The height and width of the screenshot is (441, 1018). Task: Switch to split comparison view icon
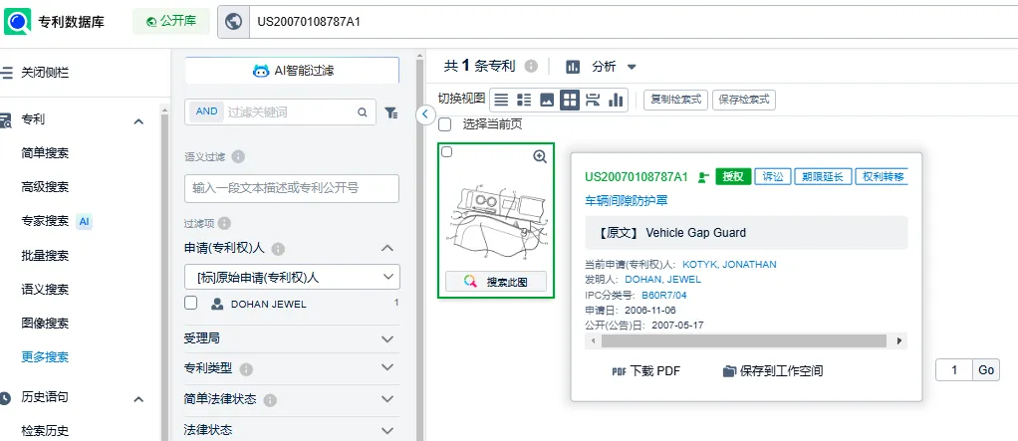point(592,100)
